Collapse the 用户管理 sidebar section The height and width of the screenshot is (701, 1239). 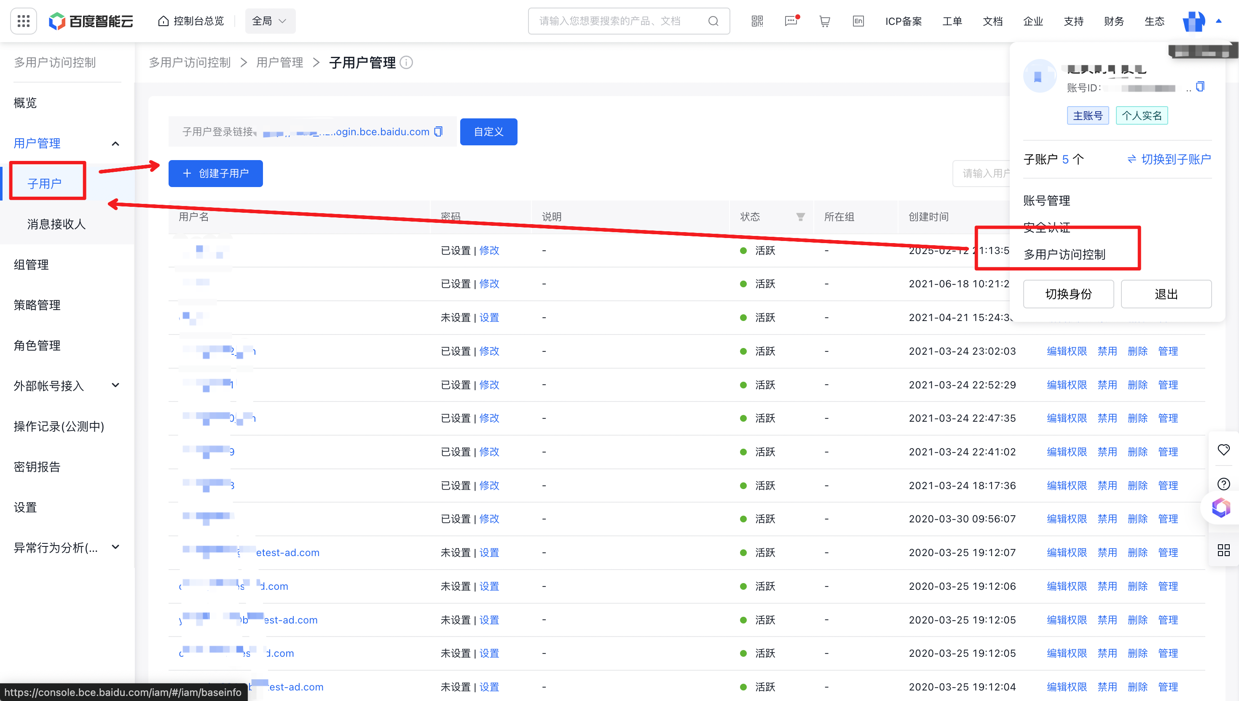[115, 144]
